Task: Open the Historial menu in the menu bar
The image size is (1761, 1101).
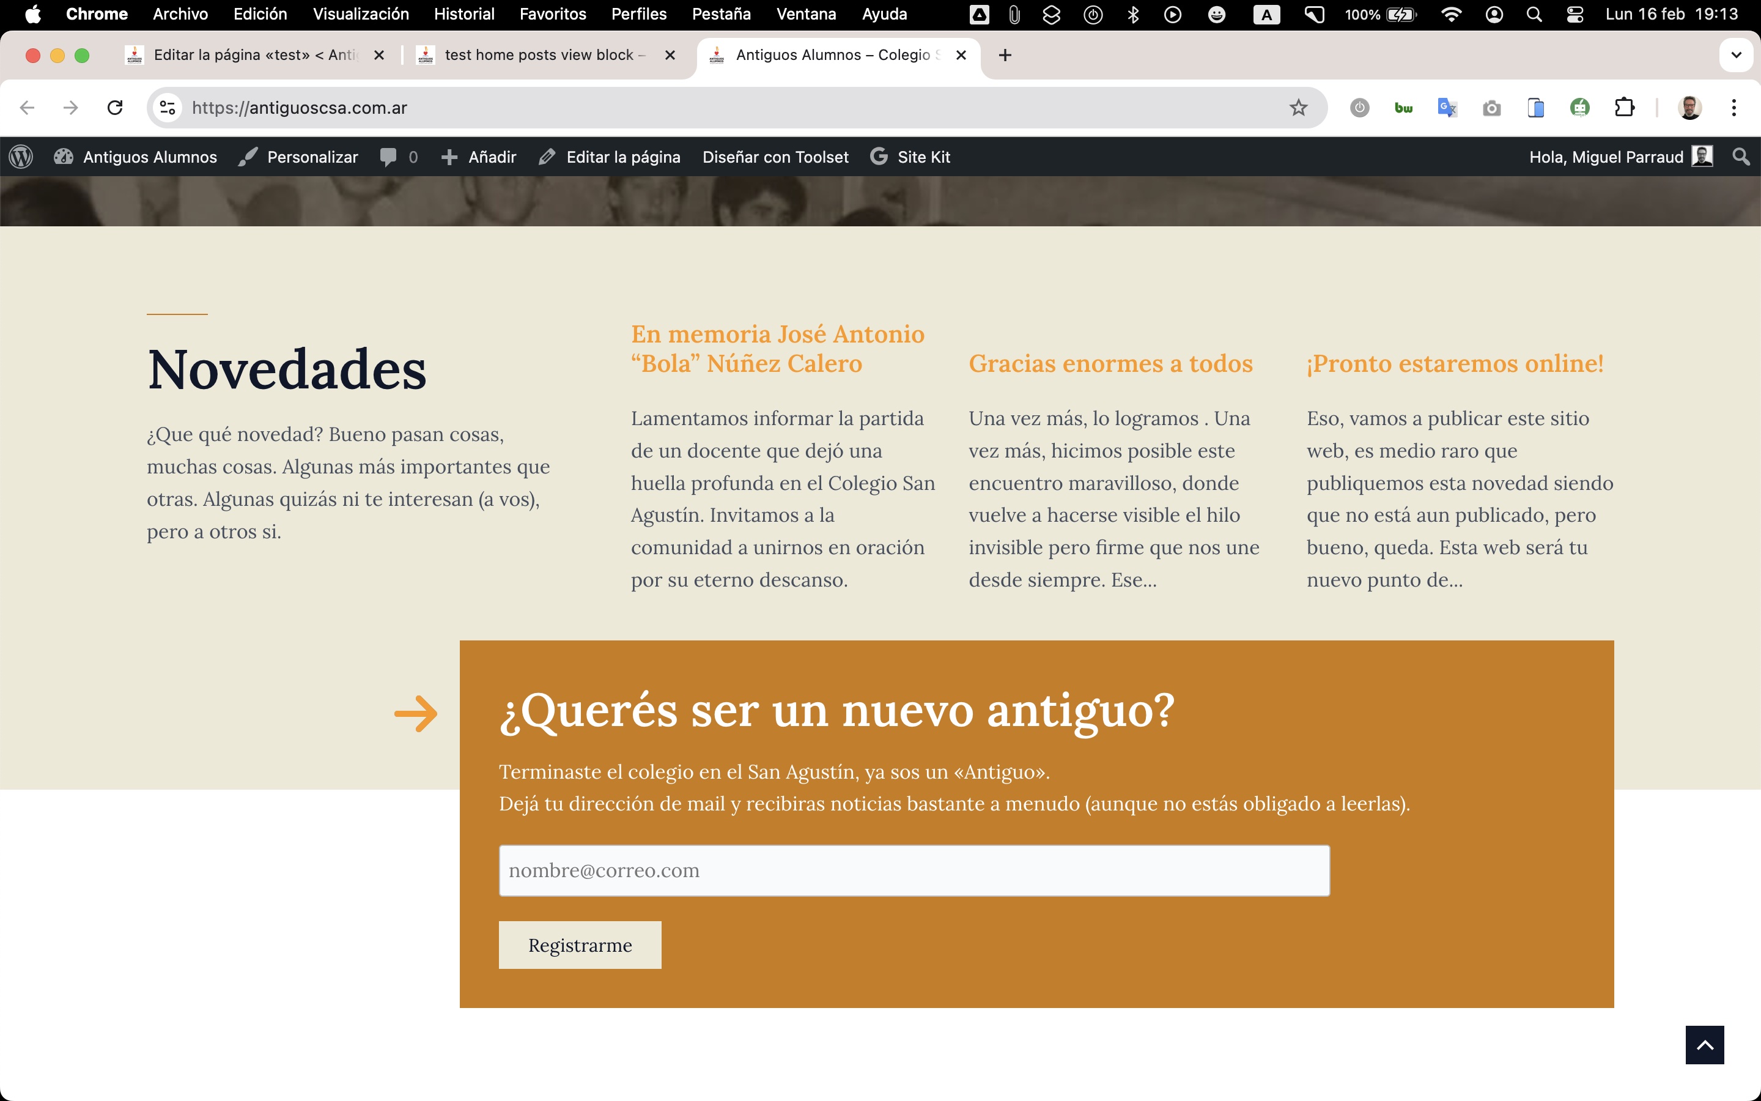Action: click(463, 14)
